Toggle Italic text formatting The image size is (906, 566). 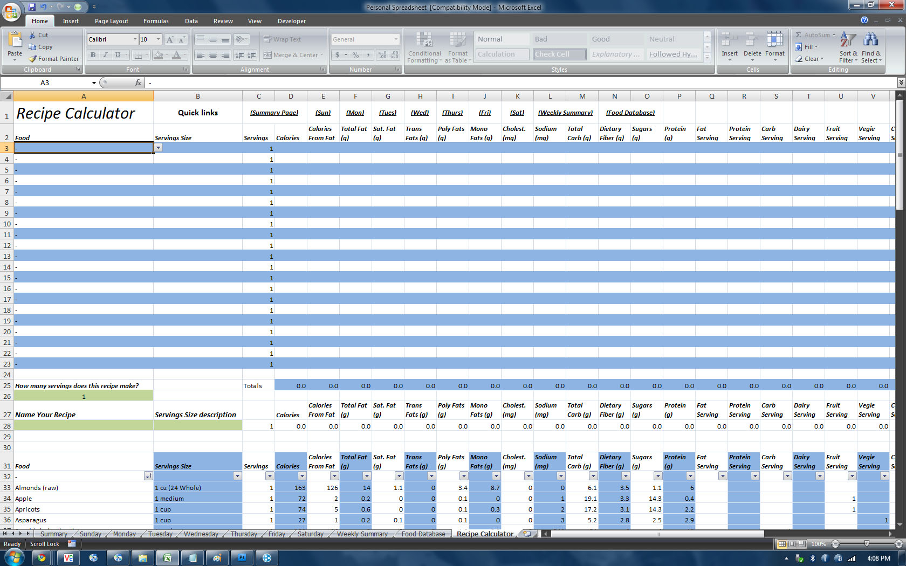coord(105,55)
